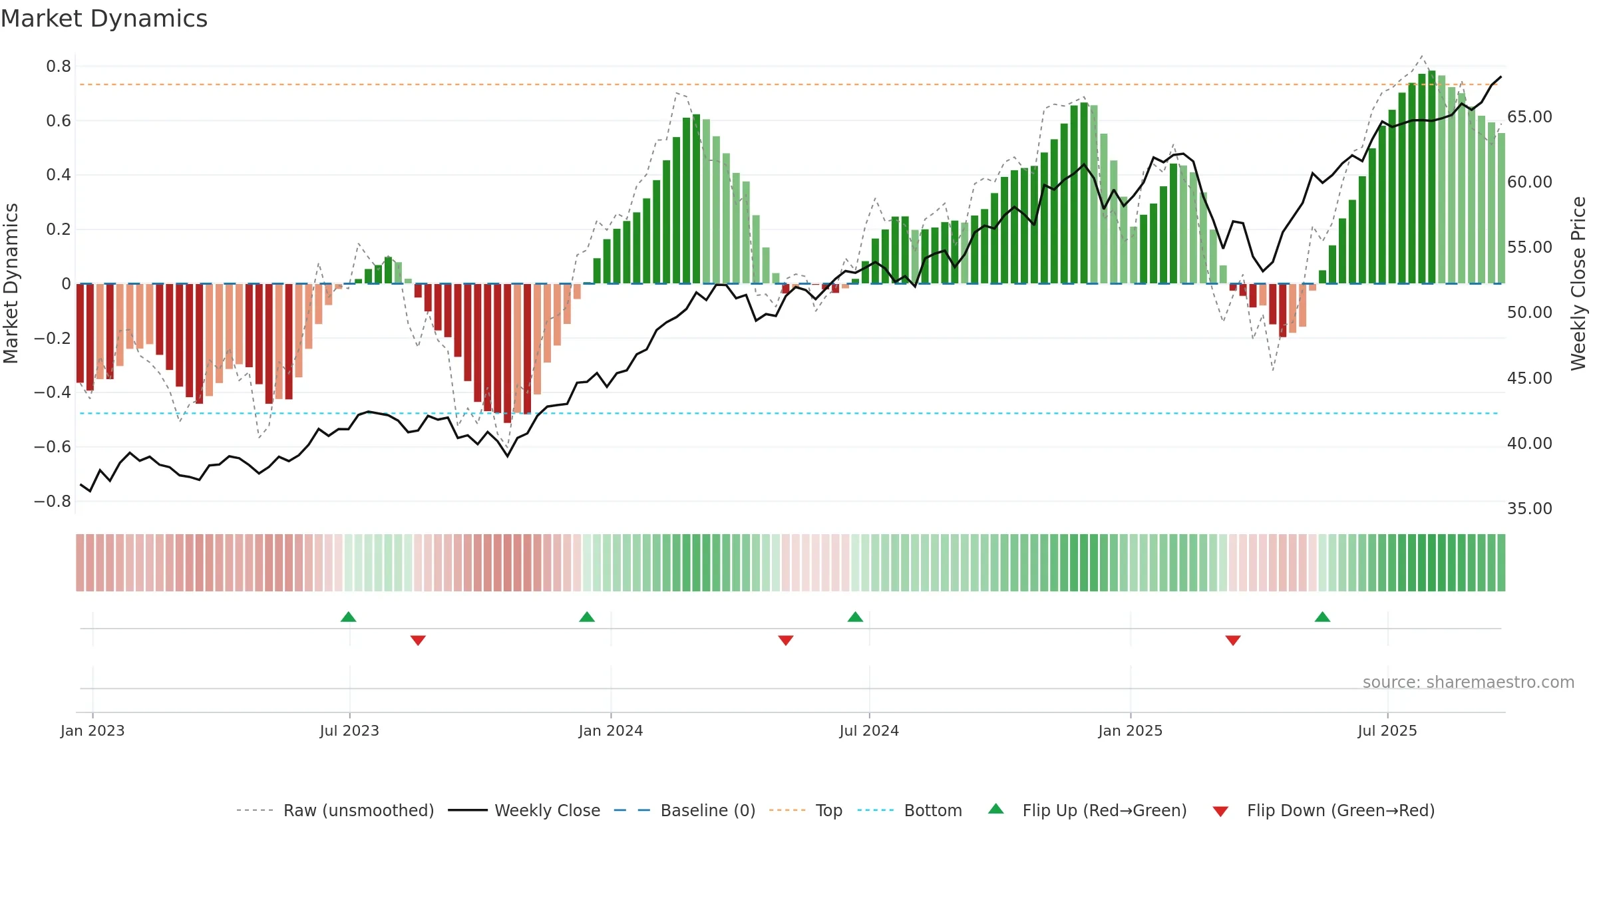Click the −0.2 left axis tick label

click(53, 338)
